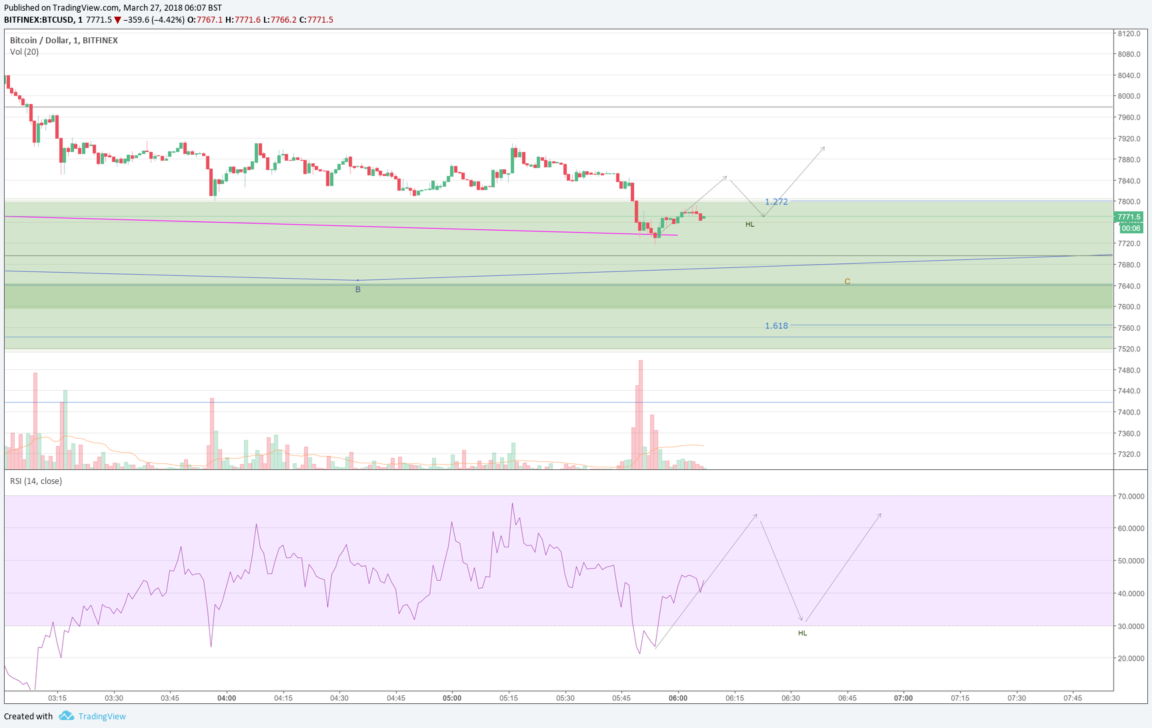Open the TradingView link at bottom

[x=102, y=717]
